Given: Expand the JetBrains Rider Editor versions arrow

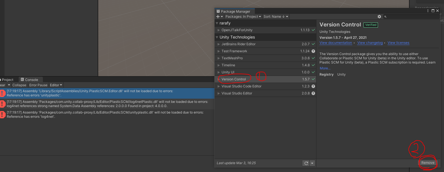Looking at the screenshot, I should point(218,44).
